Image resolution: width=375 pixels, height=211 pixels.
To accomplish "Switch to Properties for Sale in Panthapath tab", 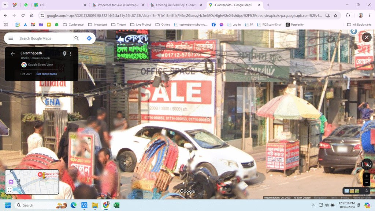I will (x=118, y=5).
